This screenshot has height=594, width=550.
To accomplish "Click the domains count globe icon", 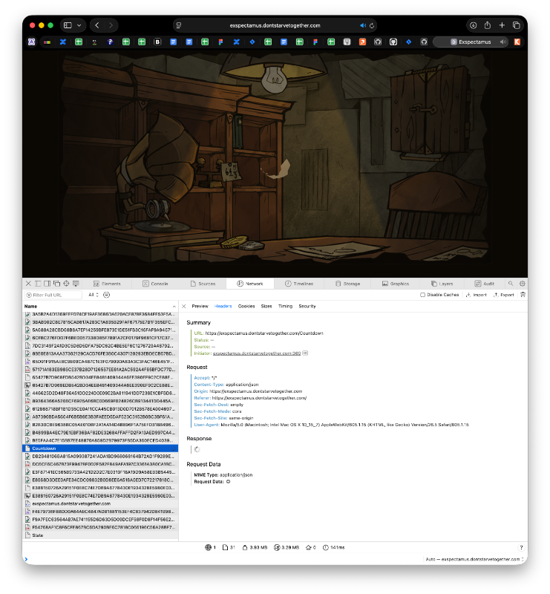I will [208, 547].
